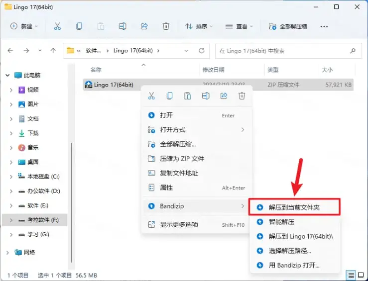Image resolution: width=368 pixels, height=281 pixels.
Task: Open recent locations dropdown beside the forward arrow
Action: (40, 51)
